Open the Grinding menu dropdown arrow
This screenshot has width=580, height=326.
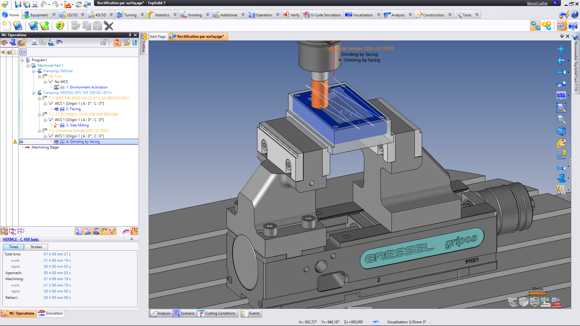[208, 15]
